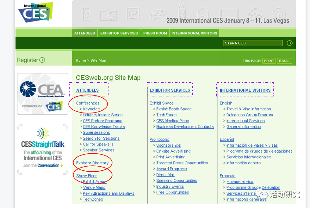Open the Award Programs link

(x=171, y=169)
